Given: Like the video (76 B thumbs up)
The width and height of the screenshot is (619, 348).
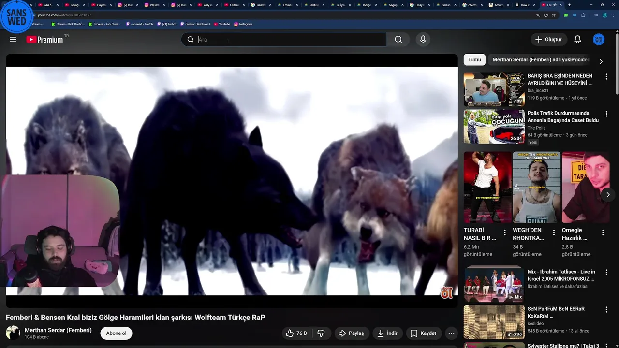Looking at the screenshot, I should pyautogui.click(x=296, y=333).
